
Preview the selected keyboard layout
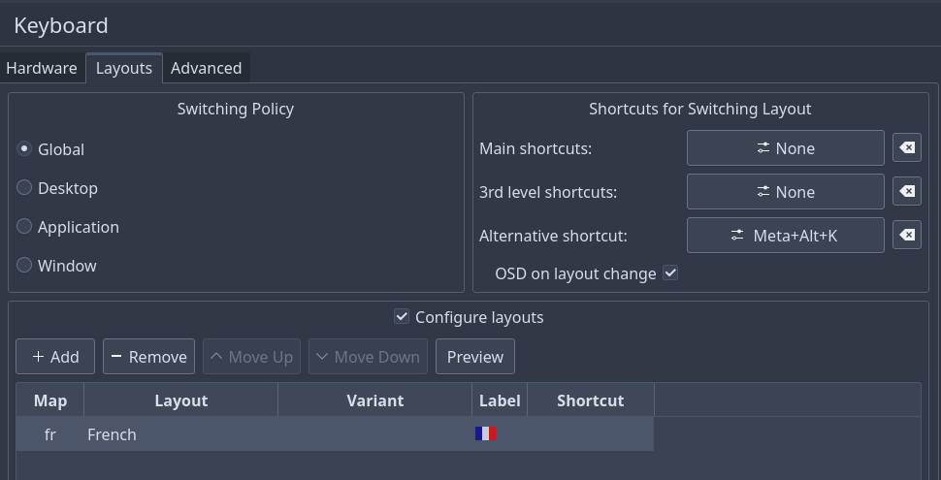[x=474, y=357]
